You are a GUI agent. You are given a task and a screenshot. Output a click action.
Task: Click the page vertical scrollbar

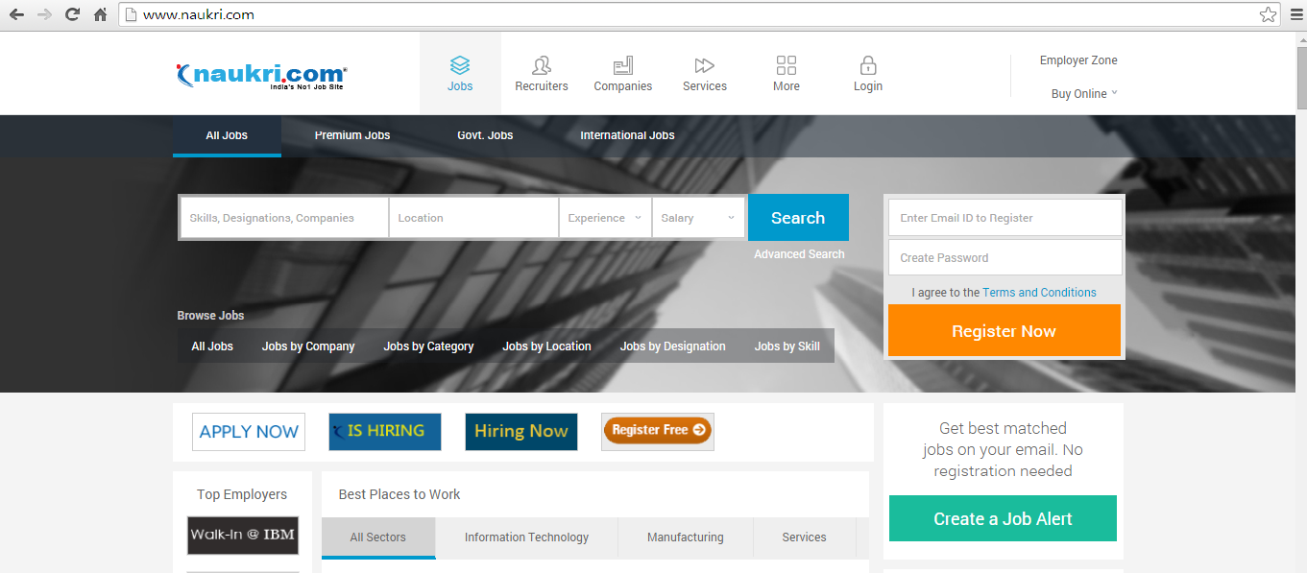click(x=1301, y=79)
